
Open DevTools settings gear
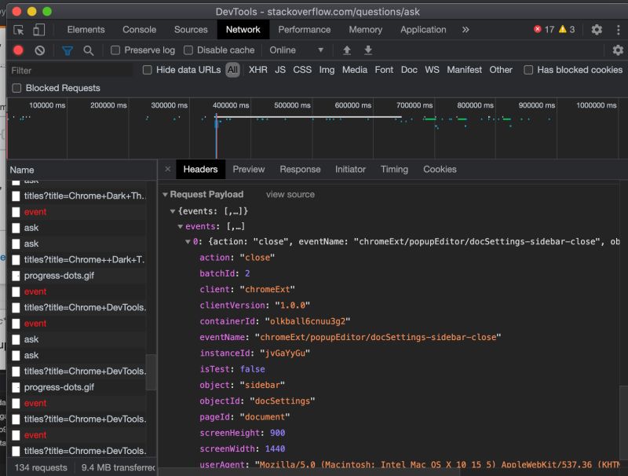[x=597, y=29]
